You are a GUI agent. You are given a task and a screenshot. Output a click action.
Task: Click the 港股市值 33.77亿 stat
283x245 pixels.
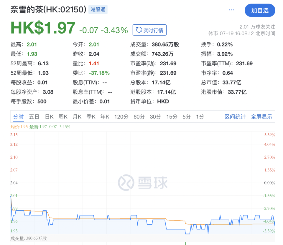tap(224, 92)
